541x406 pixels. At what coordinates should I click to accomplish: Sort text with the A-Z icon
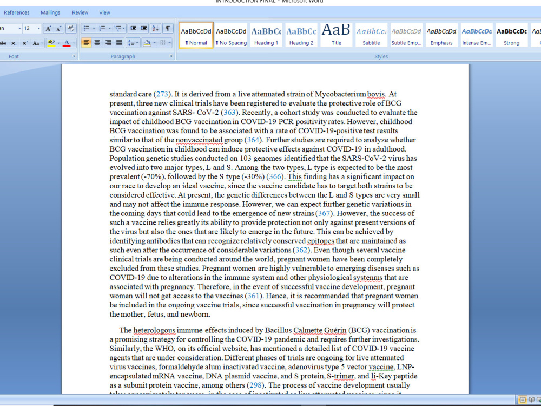click(x=155, y=28)
